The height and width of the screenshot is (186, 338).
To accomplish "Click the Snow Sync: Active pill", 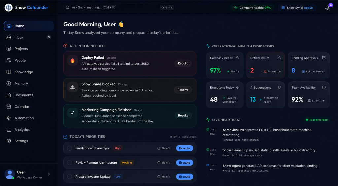I will (297, 8).
